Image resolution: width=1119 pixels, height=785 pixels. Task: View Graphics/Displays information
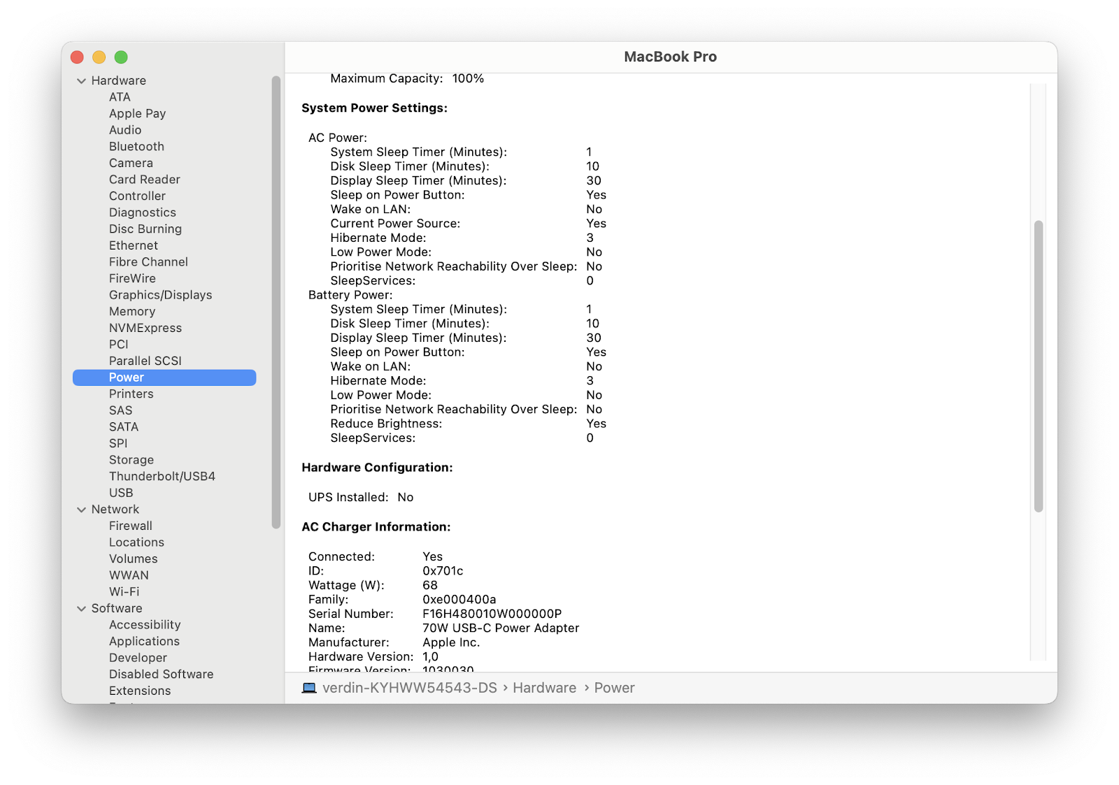tap(160, 294)
